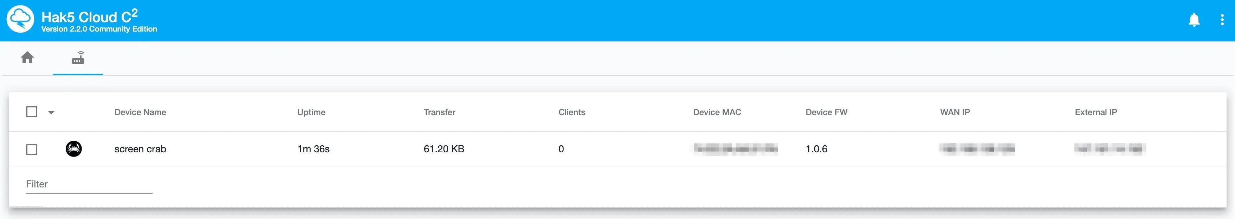Go to the Home dashboard tab
The width and height of the screenshot is (1235, 219).
coord(27,58)
